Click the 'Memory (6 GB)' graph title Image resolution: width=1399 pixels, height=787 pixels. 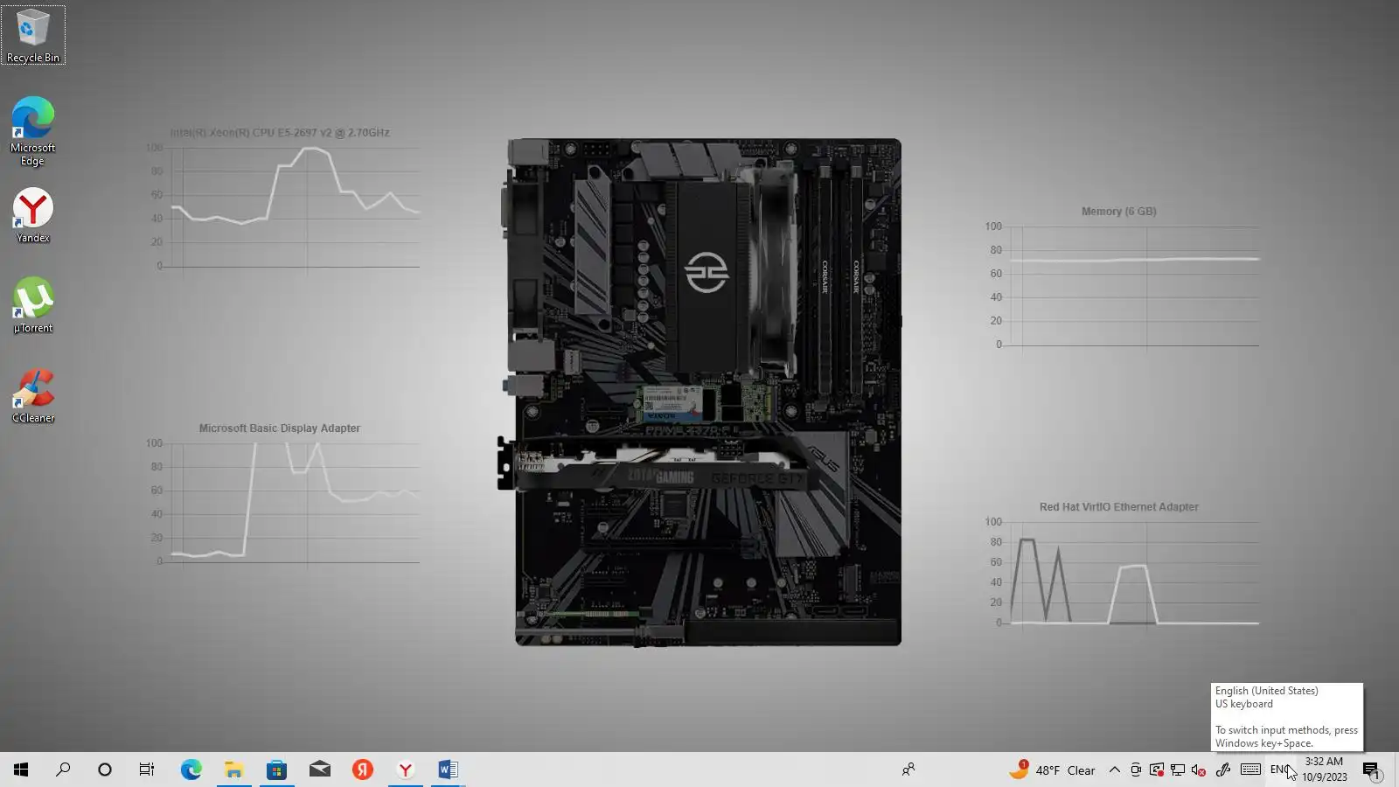pyautogui.click(x=1118, y=212)
